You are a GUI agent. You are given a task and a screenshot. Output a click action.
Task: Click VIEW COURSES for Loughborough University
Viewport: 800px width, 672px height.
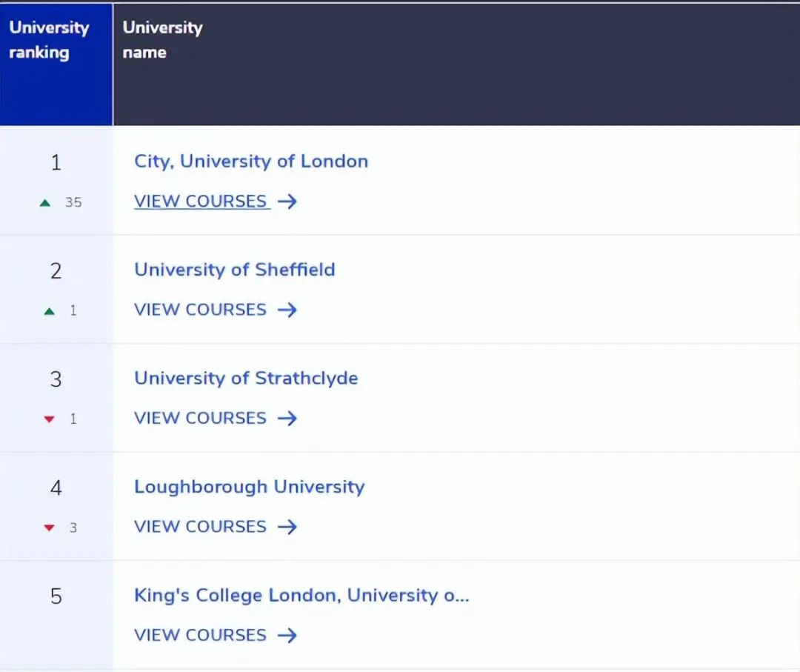[x=200, y=527]
